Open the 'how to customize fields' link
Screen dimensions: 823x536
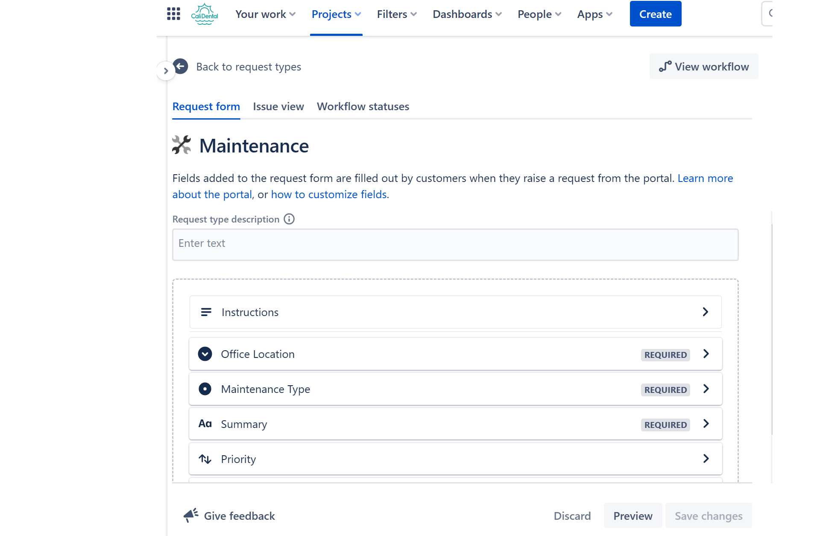coord(328,194)
